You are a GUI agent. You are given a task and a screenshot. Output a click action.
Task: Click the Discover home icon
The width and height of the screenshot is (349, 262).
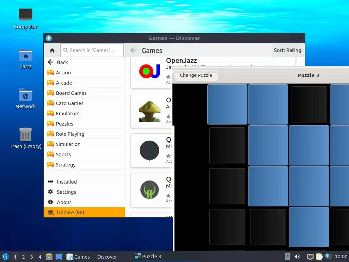(52, 50)
